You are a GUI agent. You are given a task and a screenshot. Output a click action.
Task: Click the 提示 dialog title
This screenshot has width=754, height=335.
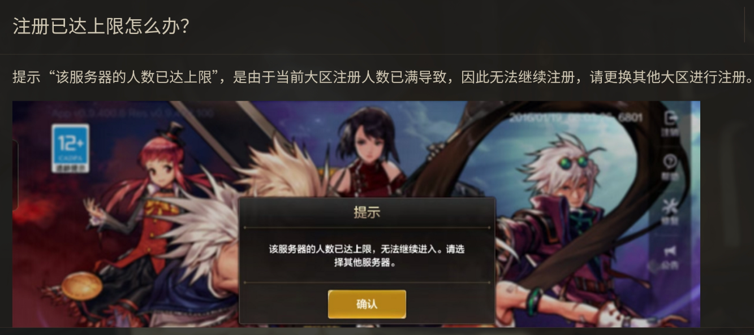pos(367,212)
